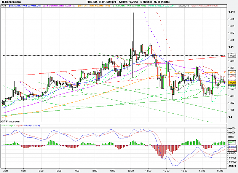
Task: Click the 12:00 time axis label
Action: 166,171
